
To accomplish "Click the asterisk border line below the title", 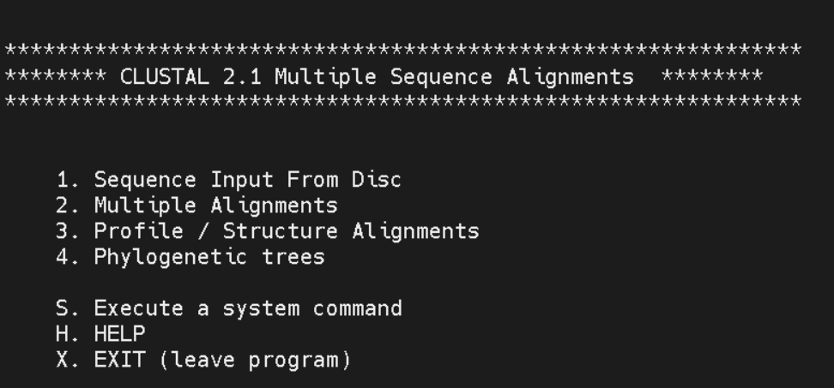I will coord(402,102).
